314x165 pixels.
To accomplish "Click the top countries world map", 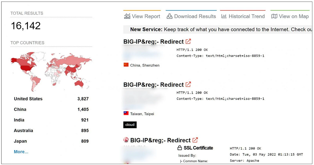I will pos(51,71).
